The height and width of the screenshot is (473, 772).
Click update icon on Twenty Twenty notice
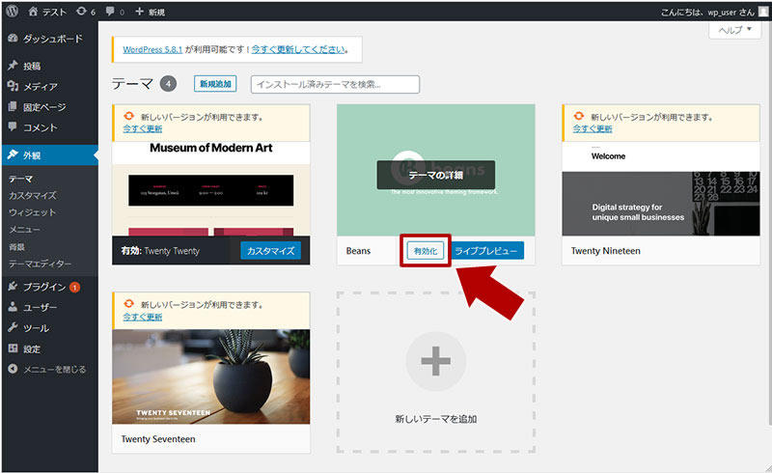(x=129, y=116)
